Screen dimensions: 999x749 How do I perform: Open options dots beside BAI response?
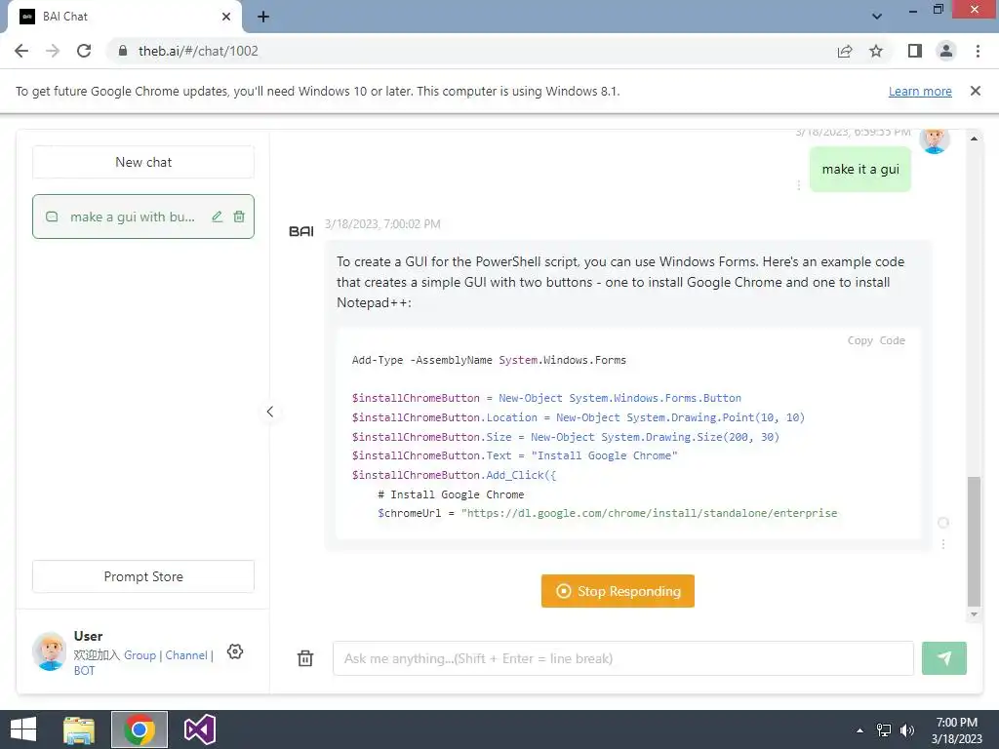[x=943, y=544]
